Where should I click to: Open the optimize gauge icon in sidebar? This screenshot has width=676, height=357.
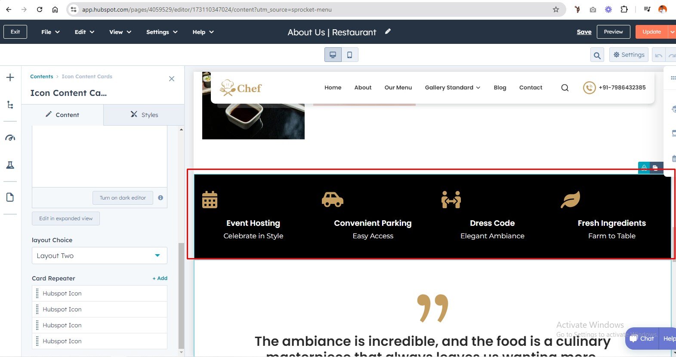pyautogui.click(x=10, y=138)
